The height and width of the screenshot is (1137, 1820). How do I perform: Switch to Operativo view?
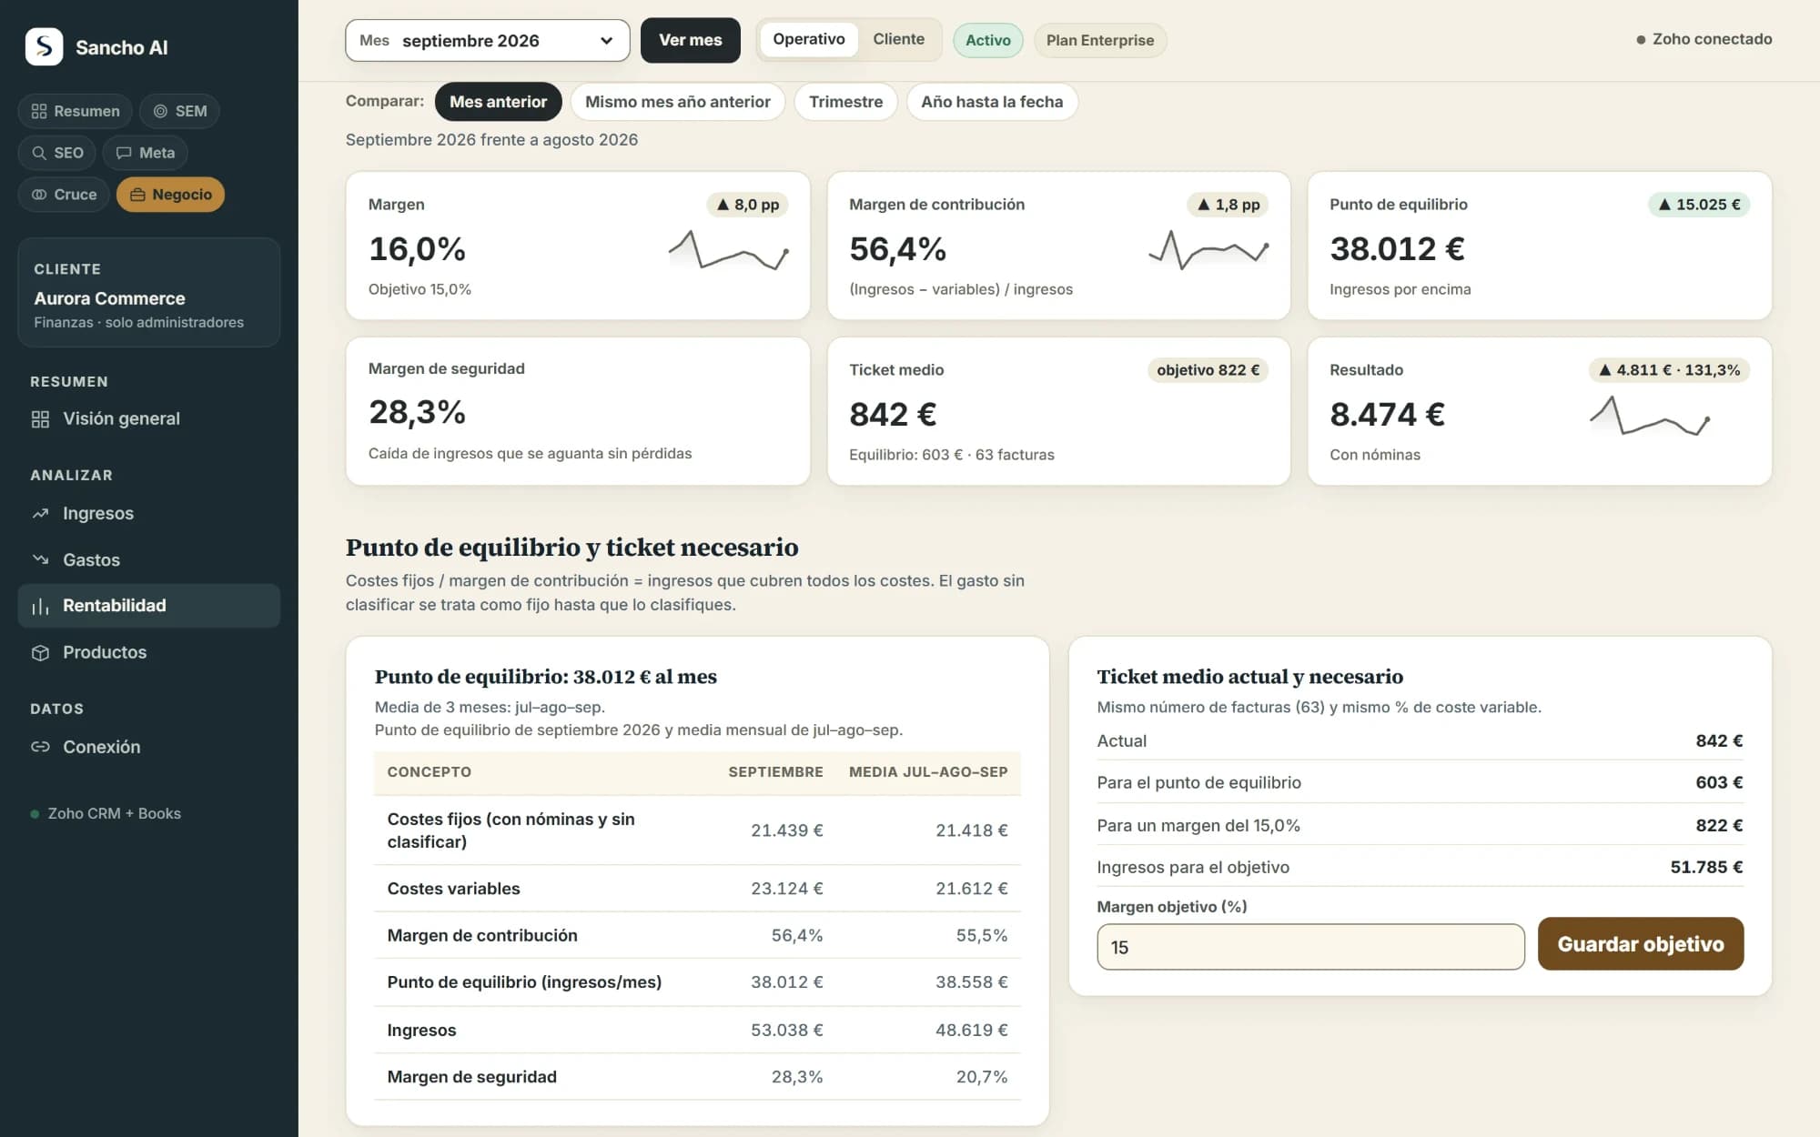[x=809, y=39]
